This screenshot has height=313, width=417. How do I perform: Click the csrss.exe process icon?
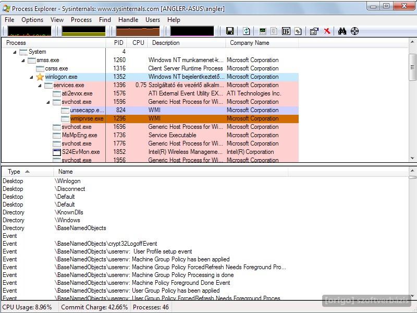pyautogui.click(x=40, y=69)
